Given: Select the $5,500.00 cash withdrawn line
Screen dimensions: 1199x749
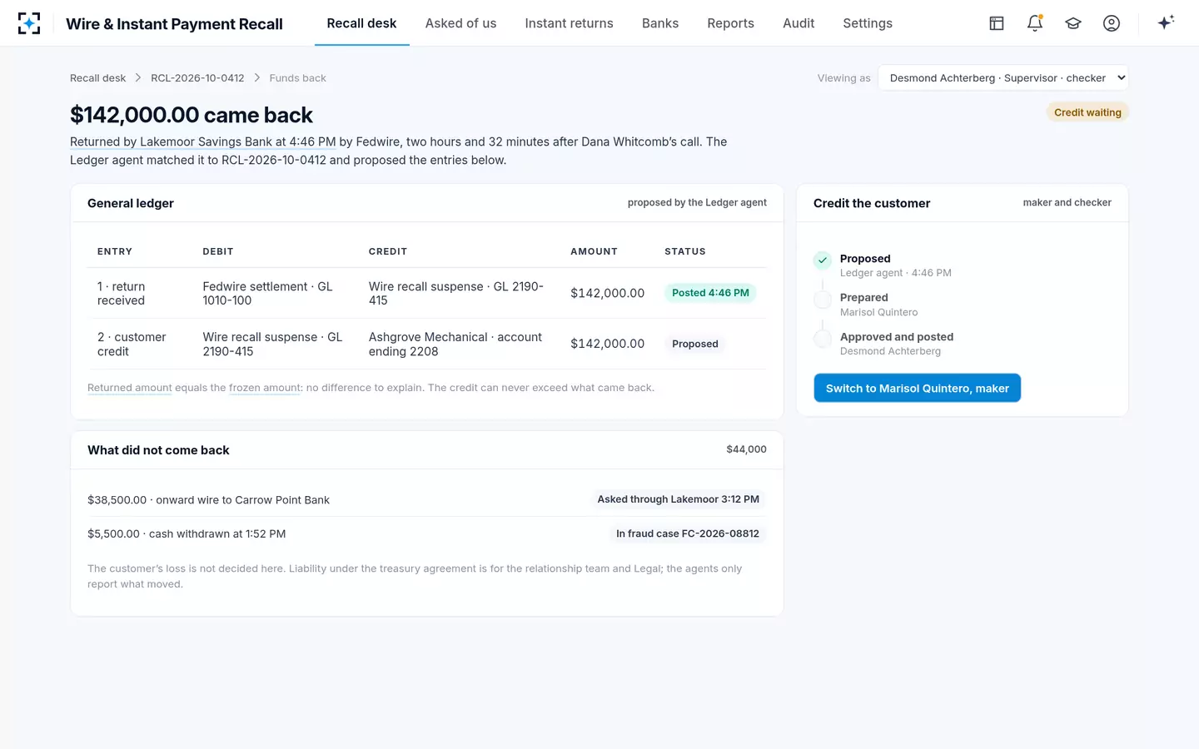Looking at the screenshot, I should click(187, 534).
